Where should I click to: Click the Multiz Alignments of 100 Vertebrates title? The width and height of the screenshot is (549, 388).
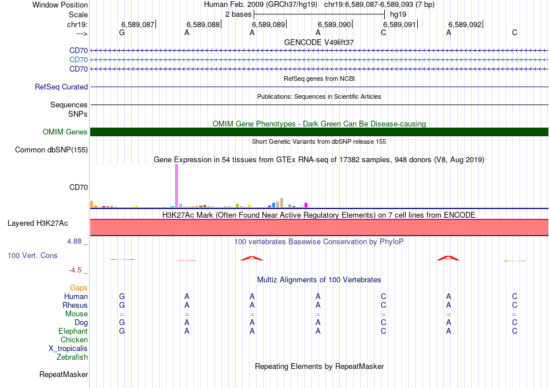pos(319,279)
